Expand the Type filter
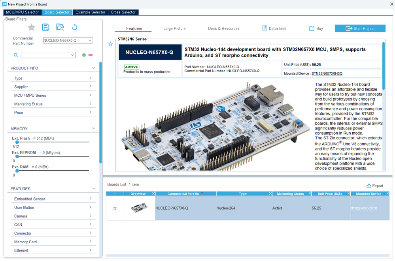This screenshot has height=261, width=395. [x=91, y=78]
